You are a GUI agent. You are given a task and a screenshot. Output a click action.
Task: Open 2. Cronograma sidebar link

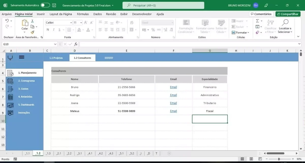pyautogui.click(x=26, y=81)
